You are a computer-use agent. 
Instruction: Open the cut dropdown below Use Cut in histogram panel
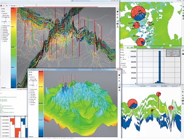coord(125,61)
